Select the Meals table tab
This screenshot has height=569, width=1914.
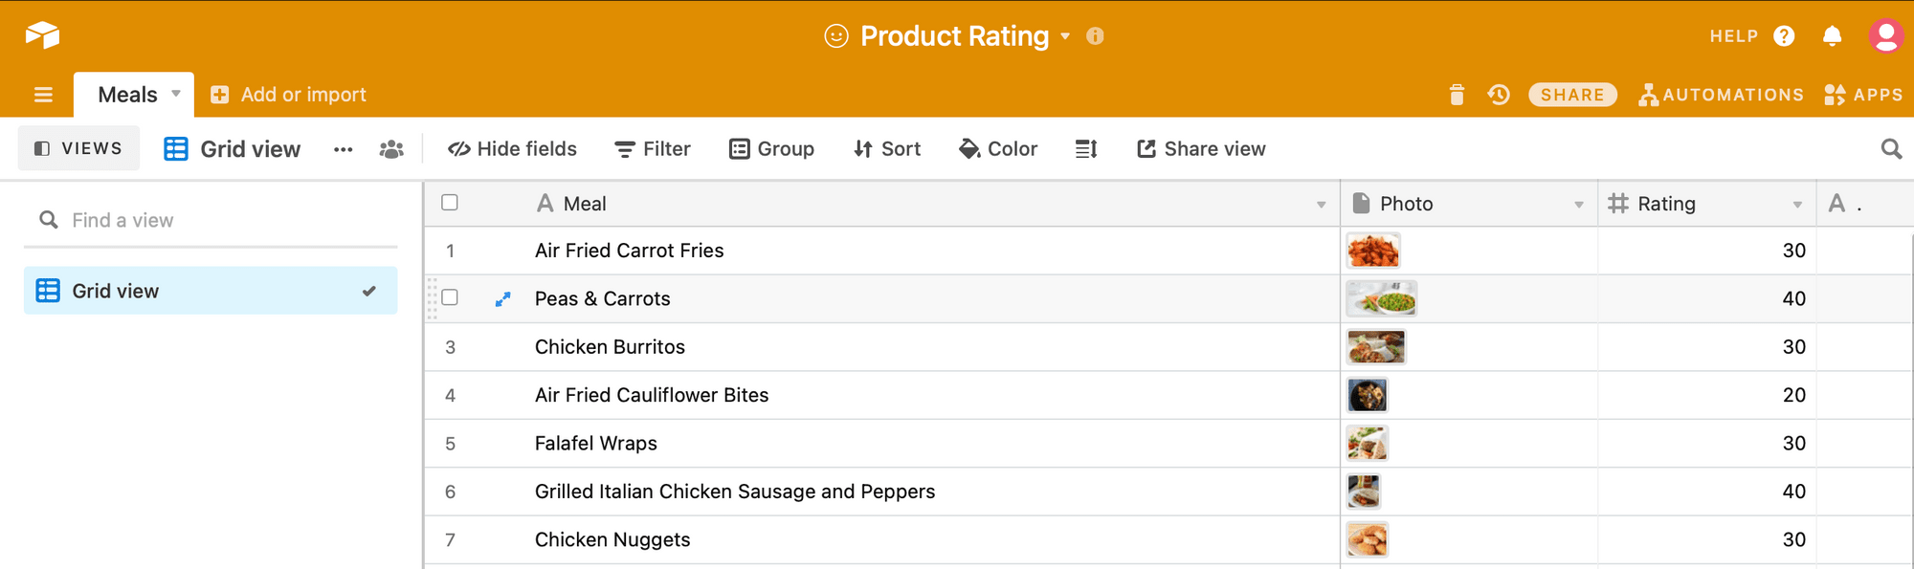pyautogui.click(x=128, y=95)
